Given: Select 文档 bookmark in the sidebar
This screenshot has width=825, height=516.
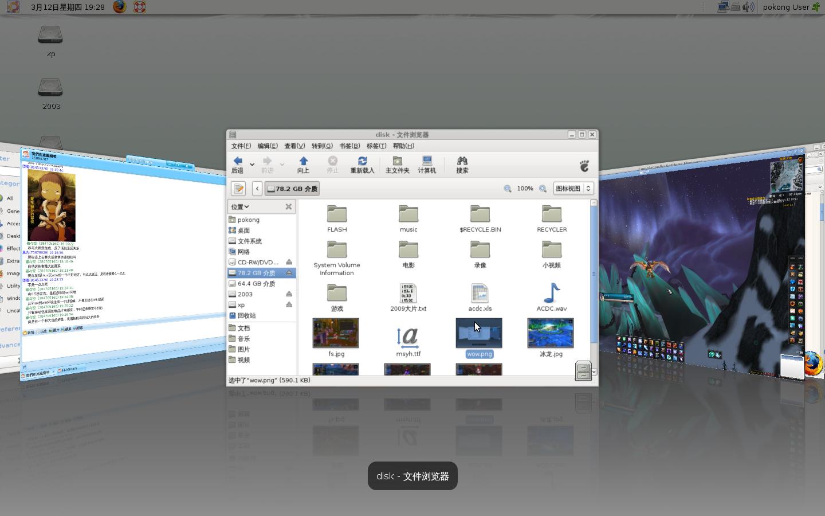Looking at the screenshot, I should 262,328.
